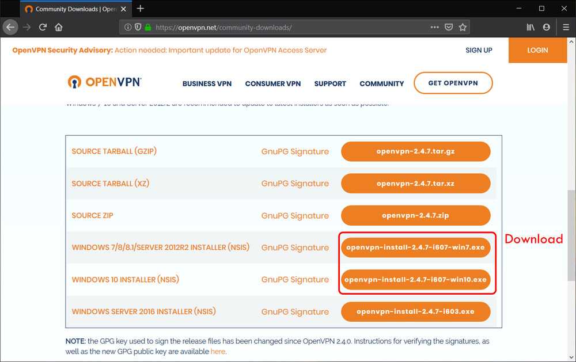The width and height of the screenshot is (576, 362).
Task: Maximize the Firefox window
Action: (x=541, y=9)
